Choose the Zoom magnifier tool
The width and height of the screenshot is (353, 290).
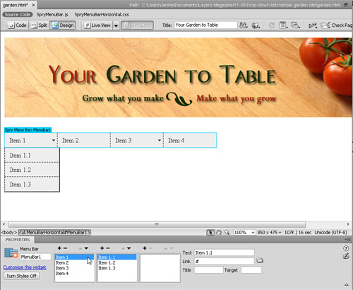pyautogui.click(x=227, y=232)
